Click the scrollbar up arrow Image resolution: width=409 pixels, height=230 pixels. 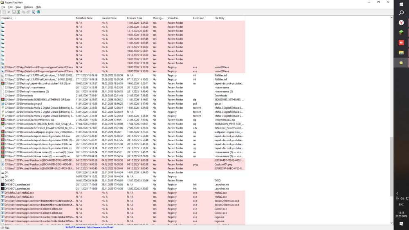(x=391, y=18)
